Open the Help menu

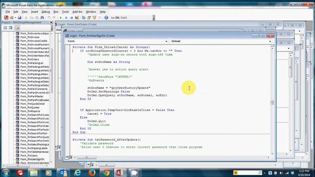click(103, 12)
